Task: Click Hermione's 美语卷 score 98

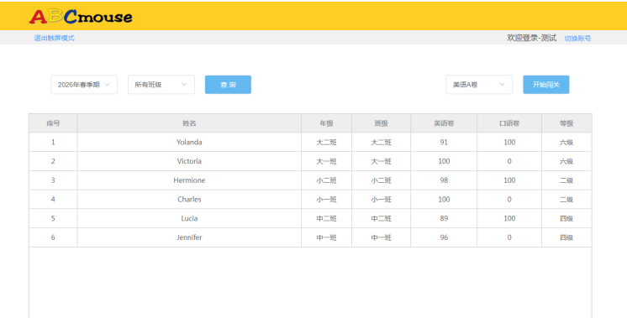Action: tap(444, 180)
